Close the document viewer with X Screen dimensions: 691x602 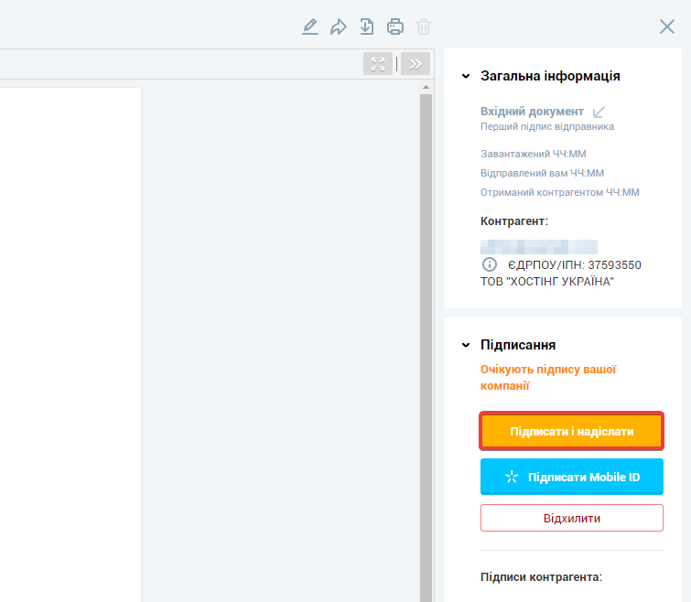tap(667, 27)
